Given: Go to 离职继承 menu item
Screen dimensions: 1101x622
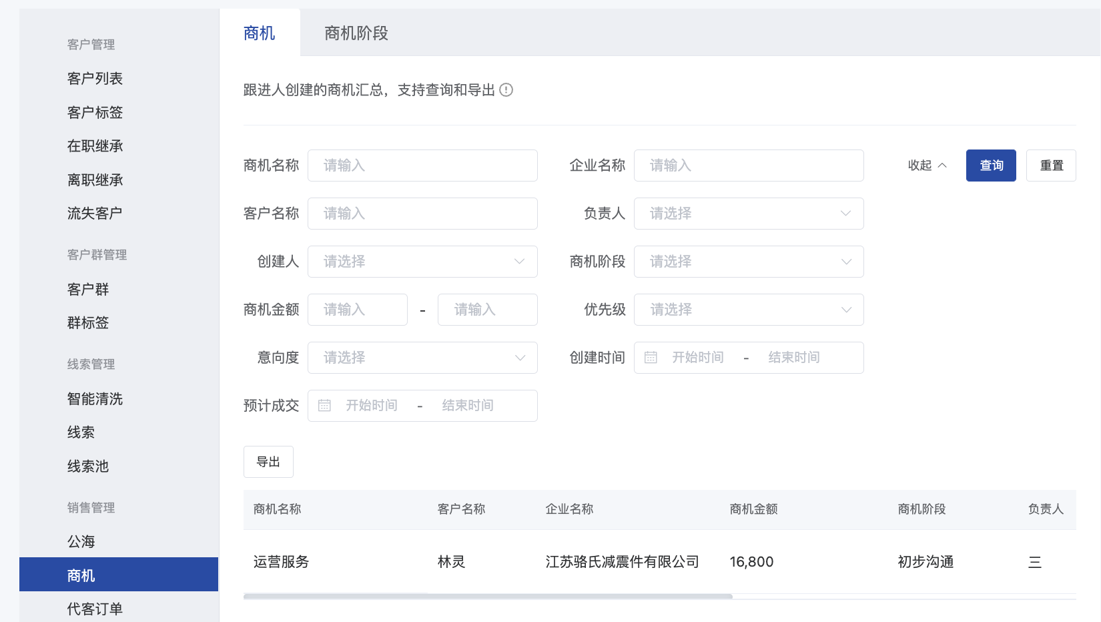Looking at the screenshot, I should click(95, 180).
